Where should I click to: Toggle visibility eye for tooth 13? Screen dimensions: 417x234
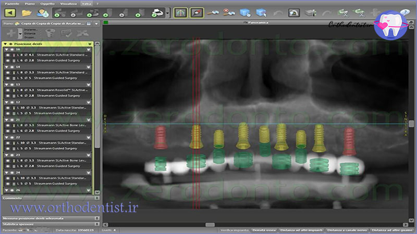pos(12,85)
